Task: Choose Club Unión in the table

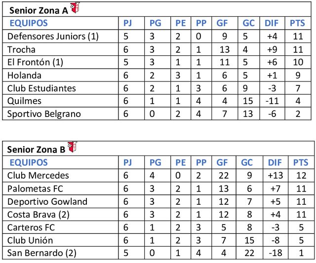Action: [30, 240]
